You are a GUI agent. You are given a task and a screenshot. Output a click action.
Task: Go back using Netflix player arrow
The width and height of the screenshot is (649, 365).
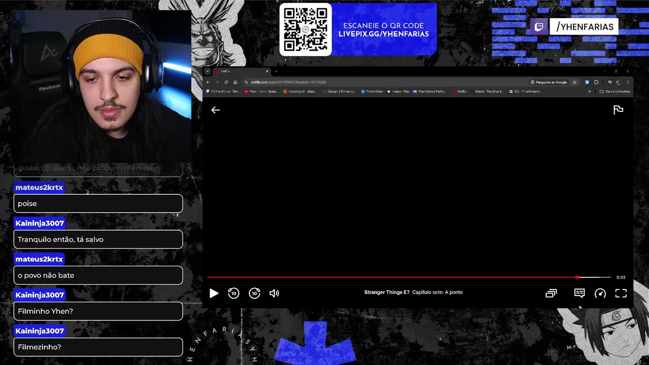[215, 110]
